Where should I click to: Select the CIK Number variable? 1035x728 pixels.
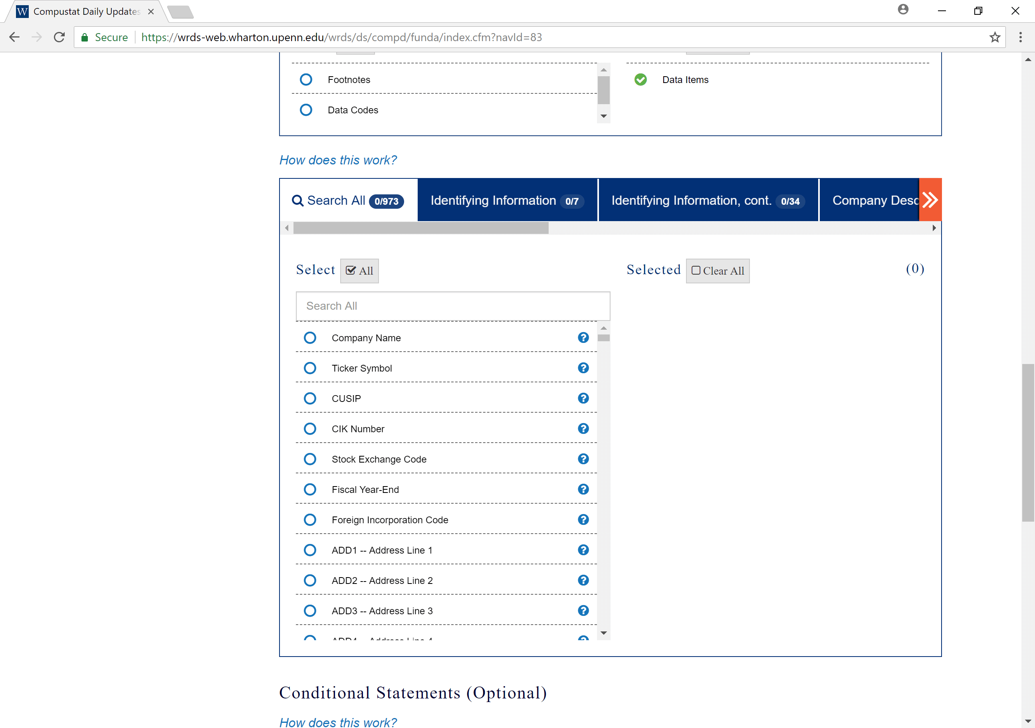coord(310,428)
